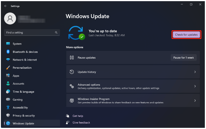Open Advanced options via its chevron arrow
The height and width of the screenshot is (129, 206).
coord(195,86)
